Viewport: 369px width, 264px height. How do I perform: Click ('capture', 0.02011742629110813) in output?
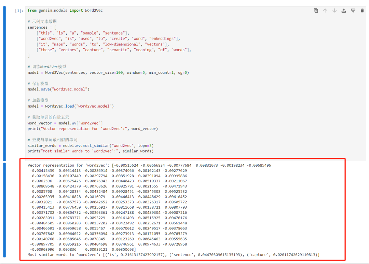click(282, 255)
